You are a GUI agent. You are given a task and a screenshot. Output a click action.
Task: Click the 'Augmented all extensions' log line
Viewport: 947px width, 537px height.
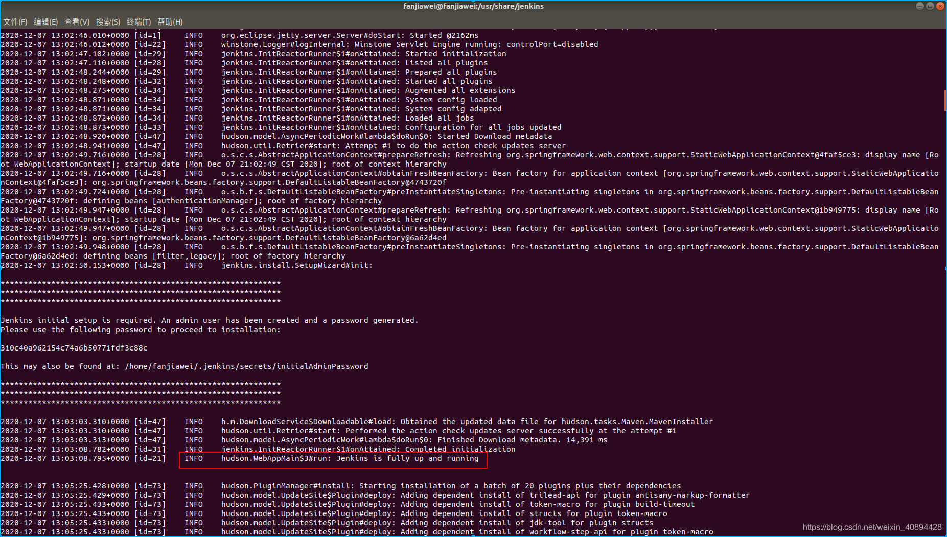[258, 90]
